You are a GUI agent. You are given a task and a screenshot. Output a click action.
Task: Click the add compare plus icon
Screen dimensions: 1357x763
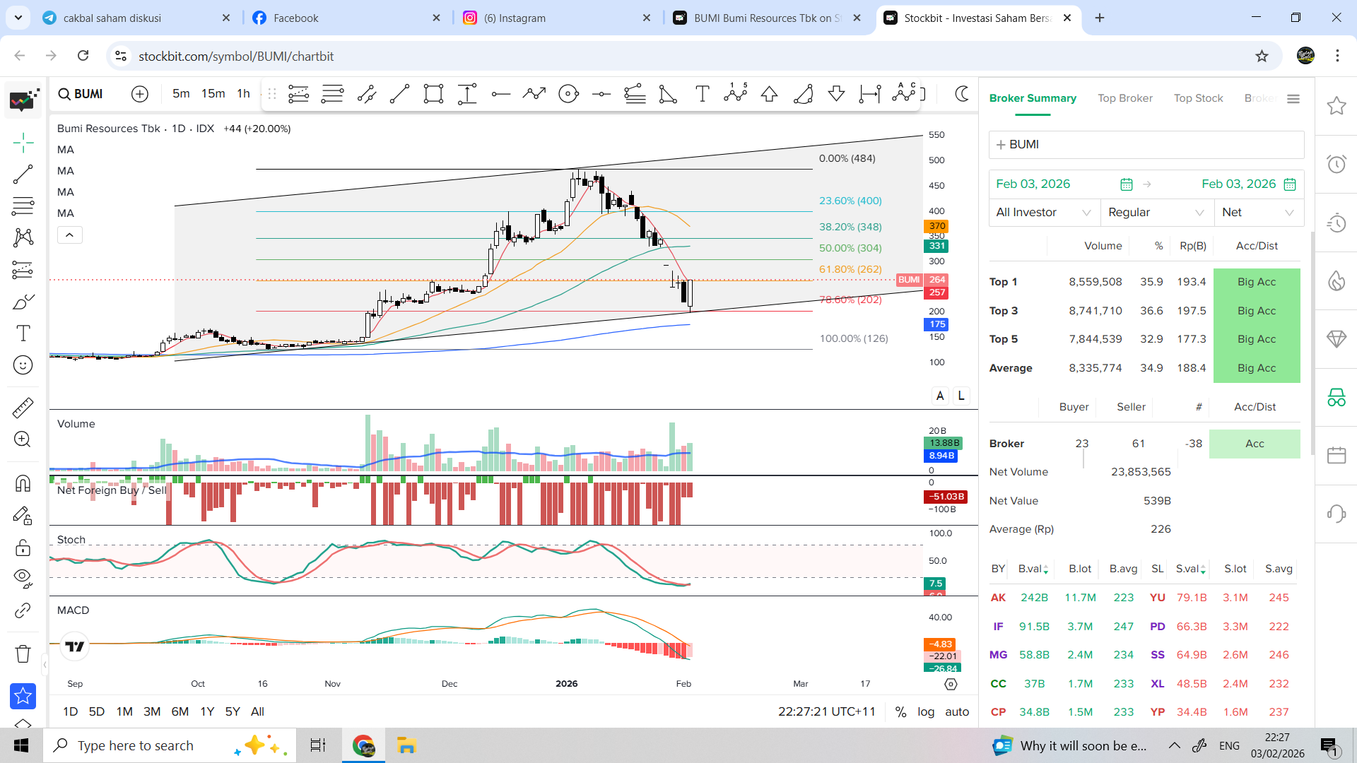coord(140,94)
